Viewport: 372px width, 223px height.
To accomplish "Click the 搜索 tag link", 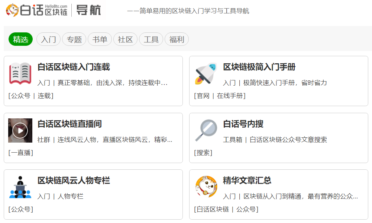I will 203,153.
